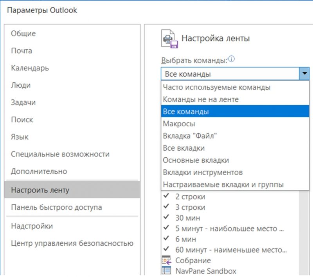Image resolution: width=313 pixels, height=277 pixels.
Task: Choose Вкладки инструментов option
Action: click(x=235, y=172)
